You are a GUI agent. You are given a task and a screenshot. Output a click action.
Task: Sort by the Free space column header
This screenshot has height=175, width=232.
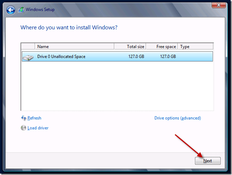[x=162, y=47]
